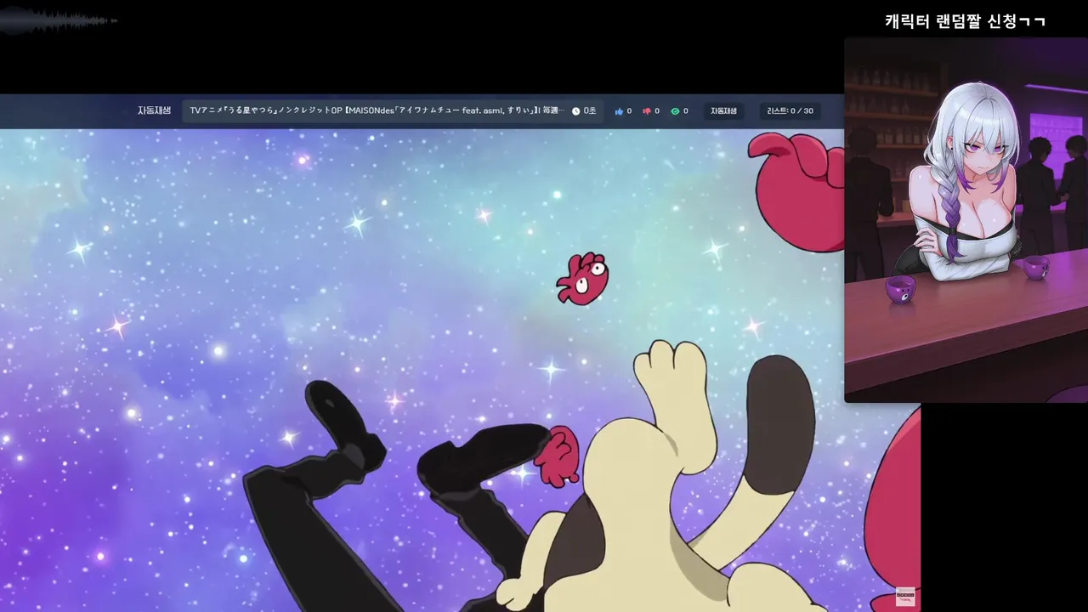This screenshot has width=1088, height=612.
Task: Click the thumbs-up like icon
Action: tap(619, 111)
